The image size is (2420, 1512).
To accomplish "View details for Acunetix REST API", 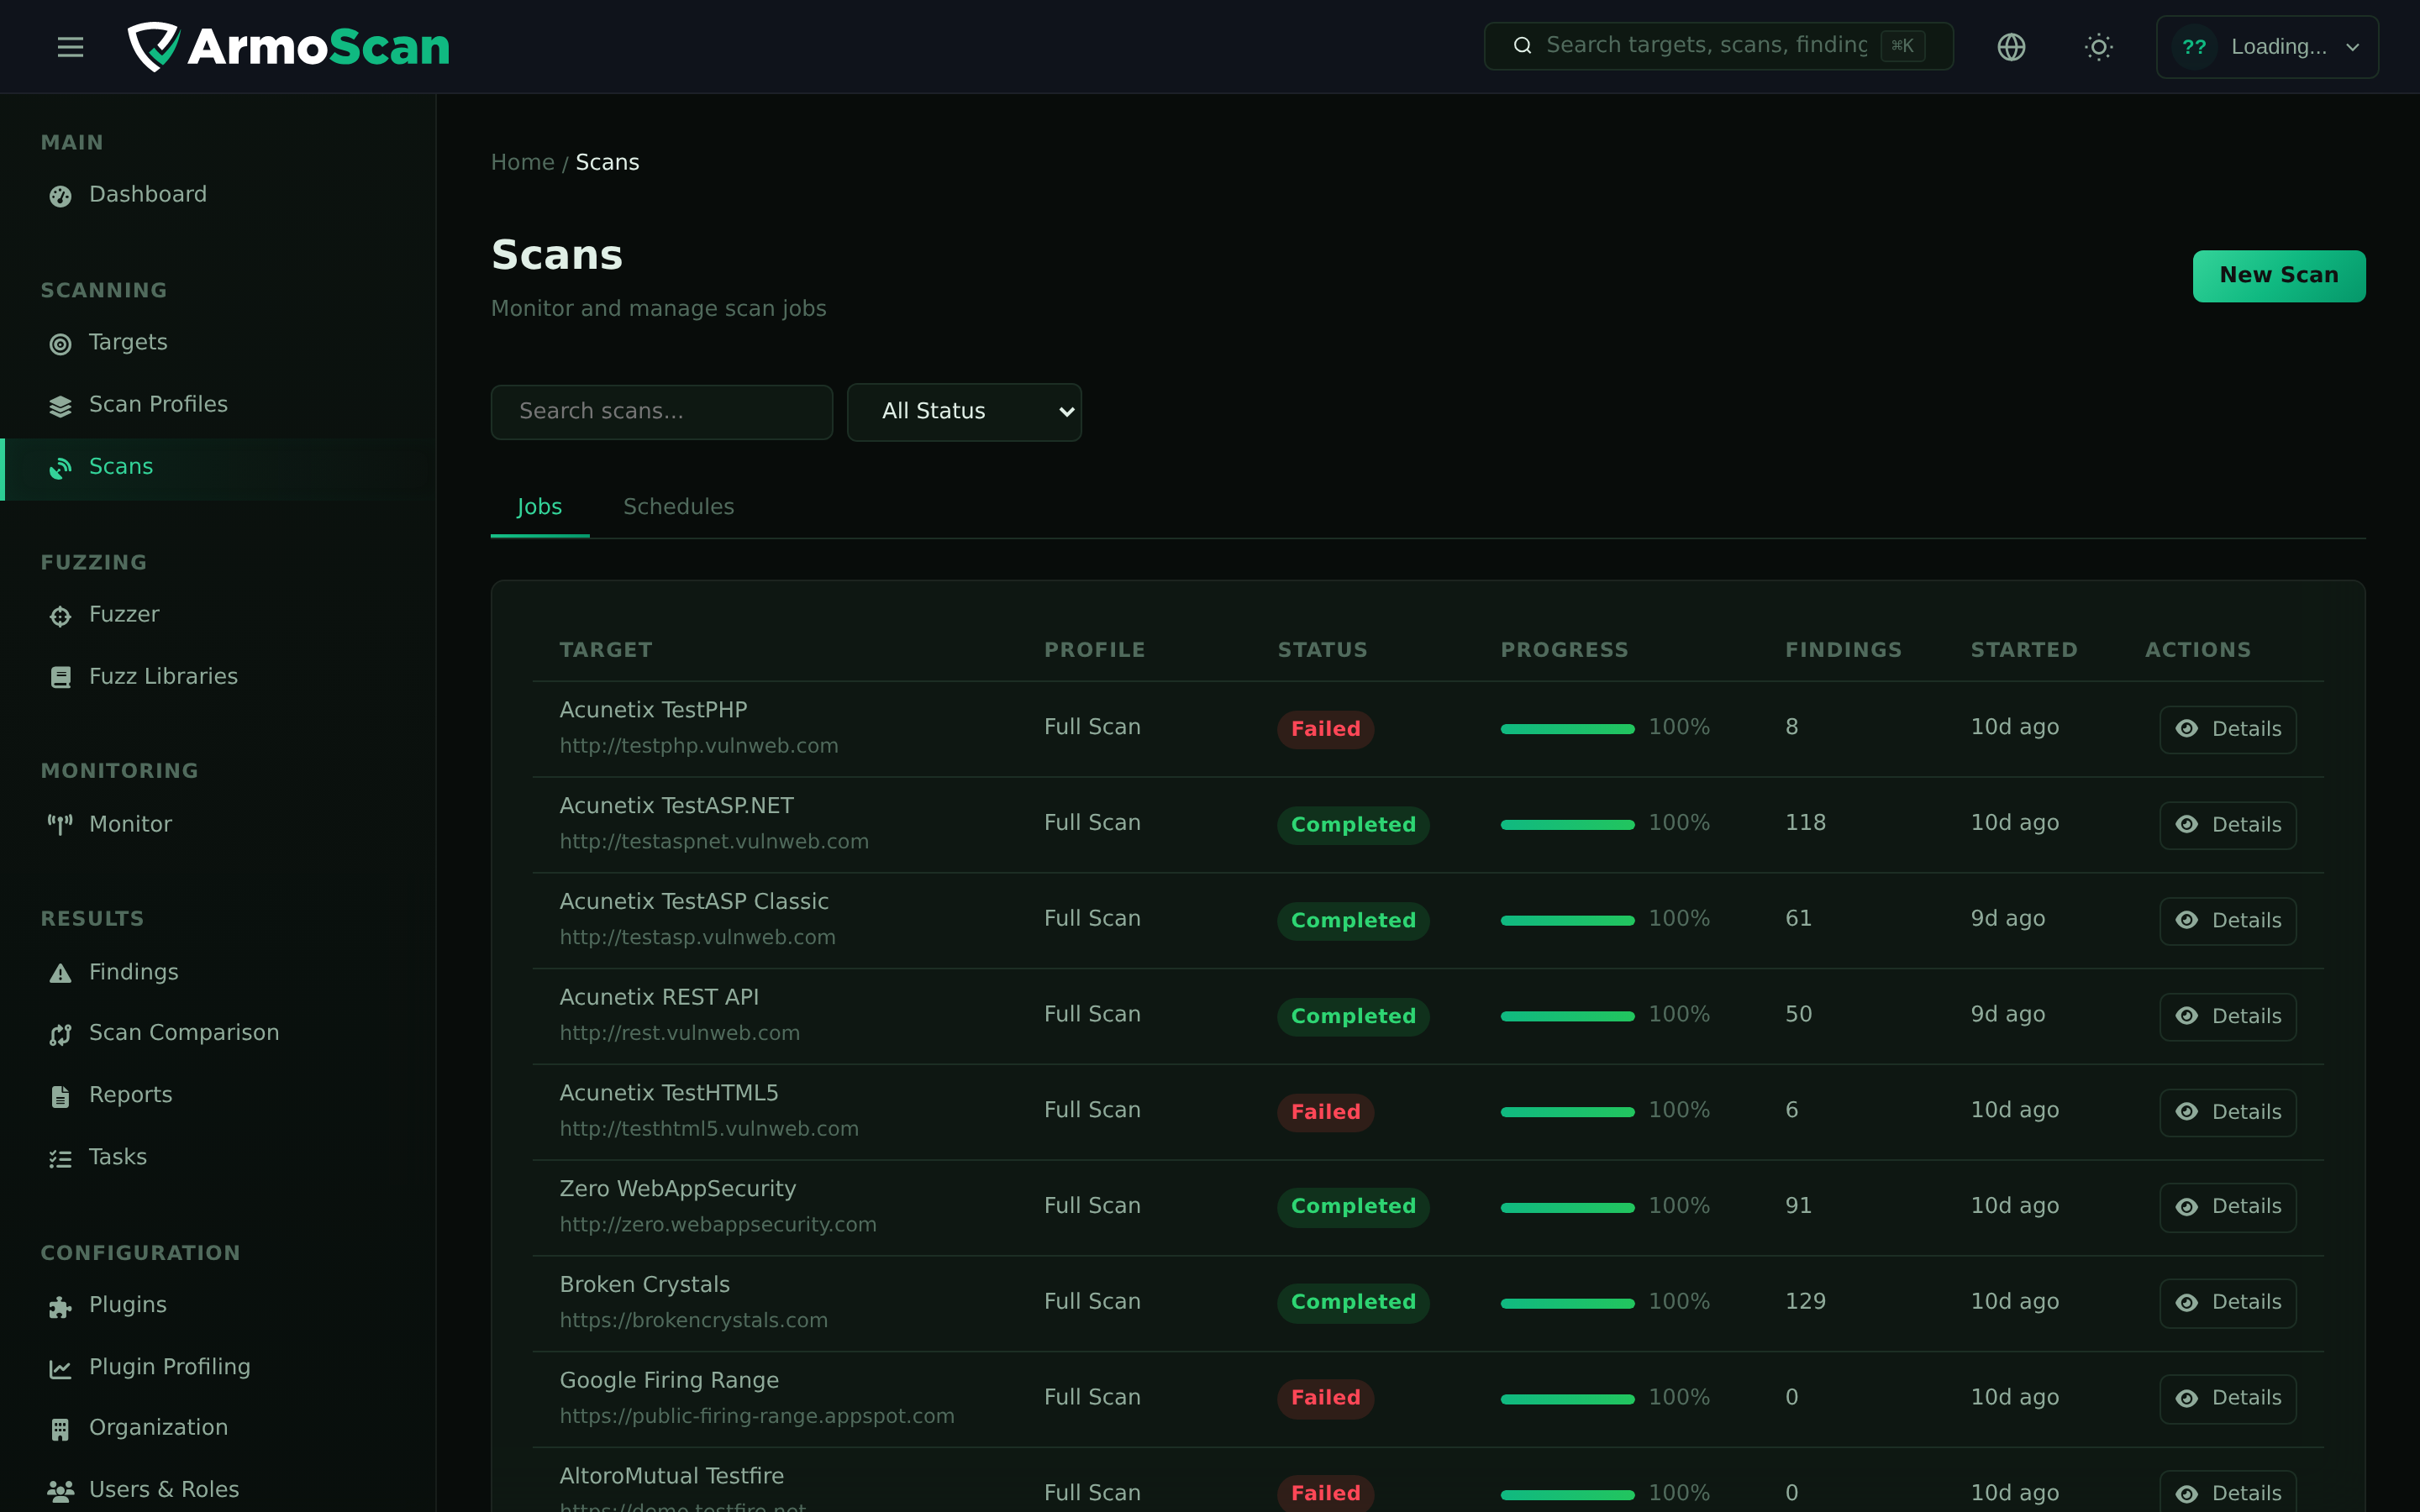I will pyautogui.click(x=2227, y=1016).
